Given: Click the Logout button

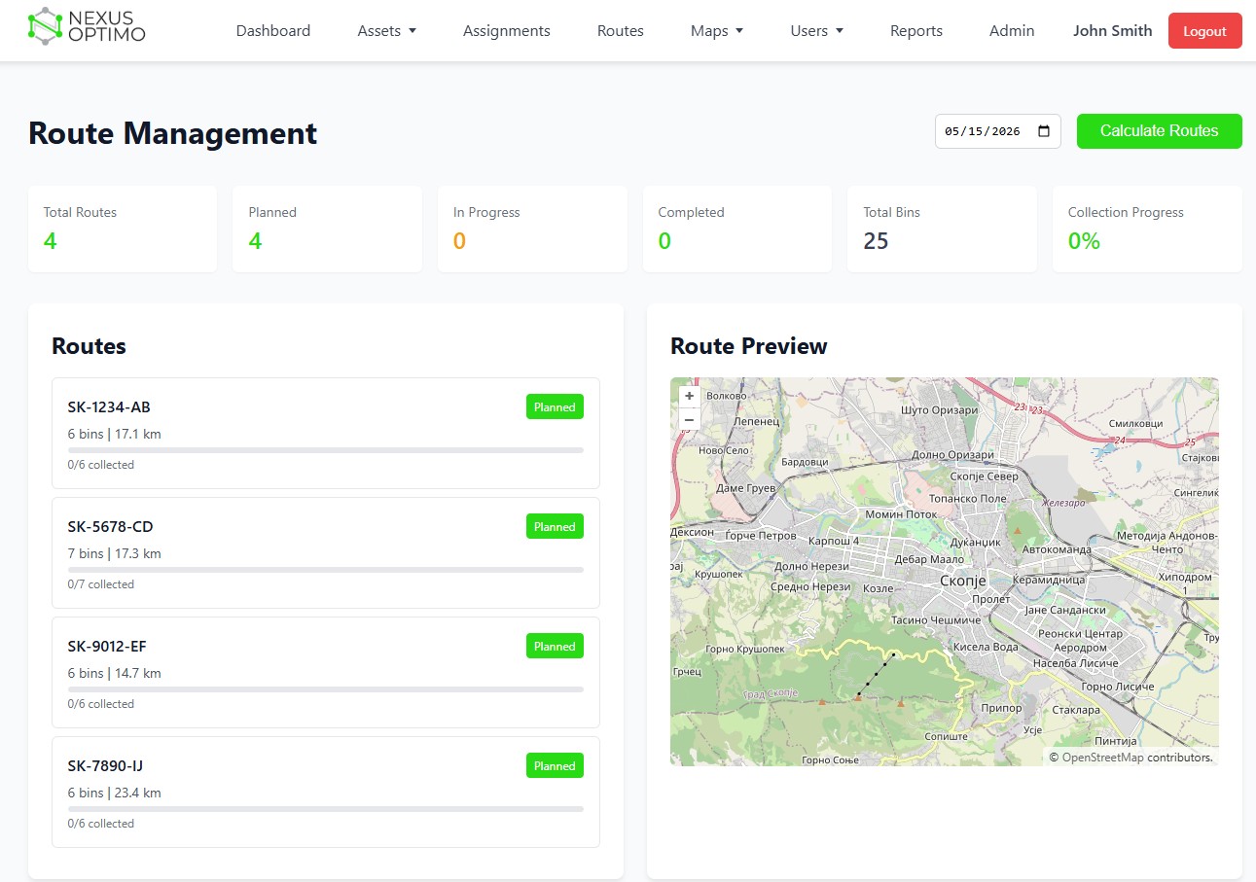Looking at the screenshot, I should (1204, 31).
